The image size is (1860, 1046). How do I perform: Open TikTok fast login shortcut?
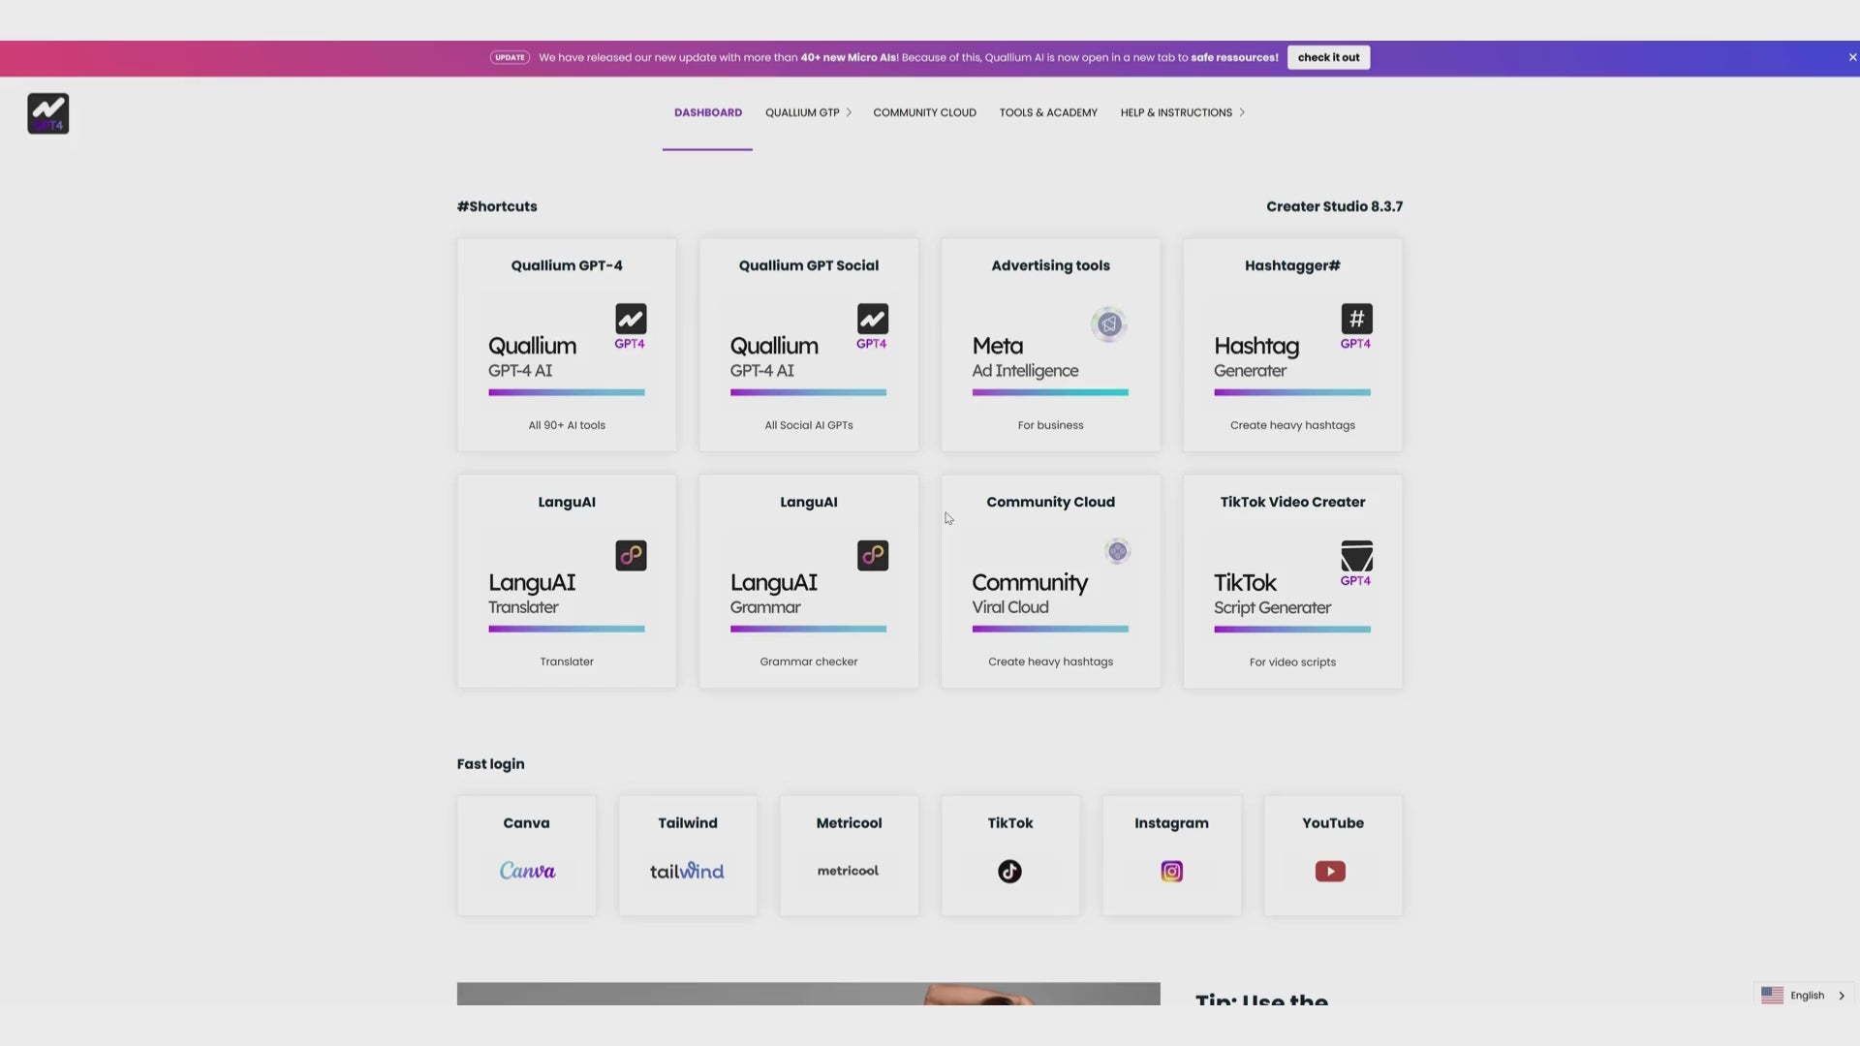pyautogui.click(x=1010, y=854)
